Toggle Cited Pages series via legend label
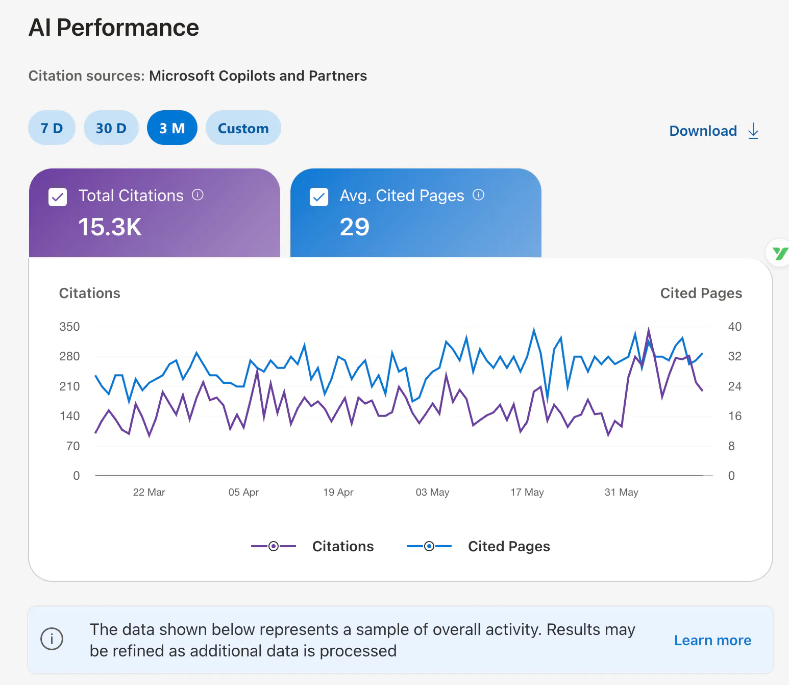The image size is (789, 685). (x=509, y=546)
